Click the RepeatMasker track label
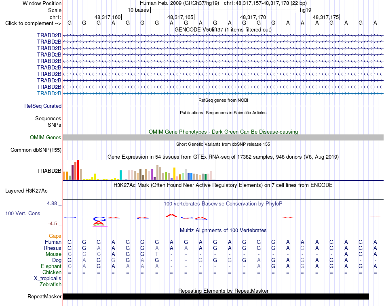Viewport: 384px width, 306px height. coord(44,296)
